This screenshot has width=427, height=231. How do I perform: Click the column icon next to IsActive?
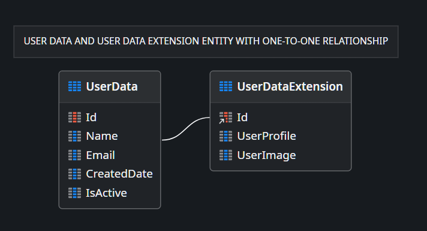pos(74,193)
